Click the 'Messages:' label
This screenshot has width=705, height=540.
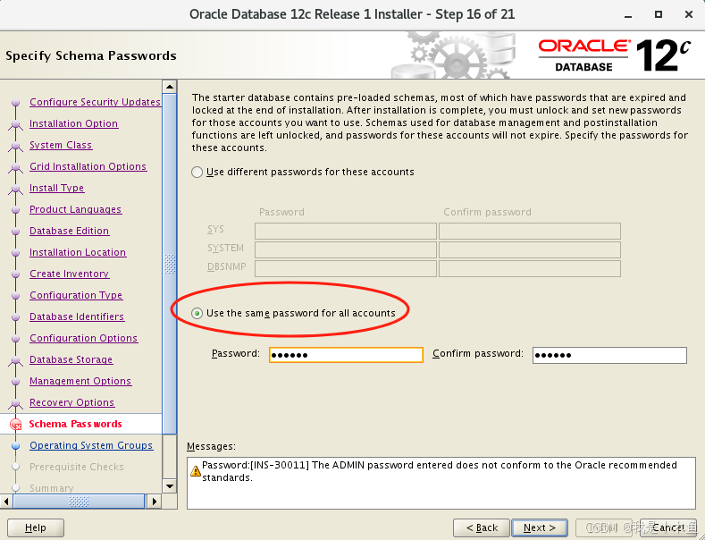pyautogui.click(x=211, y=446)
